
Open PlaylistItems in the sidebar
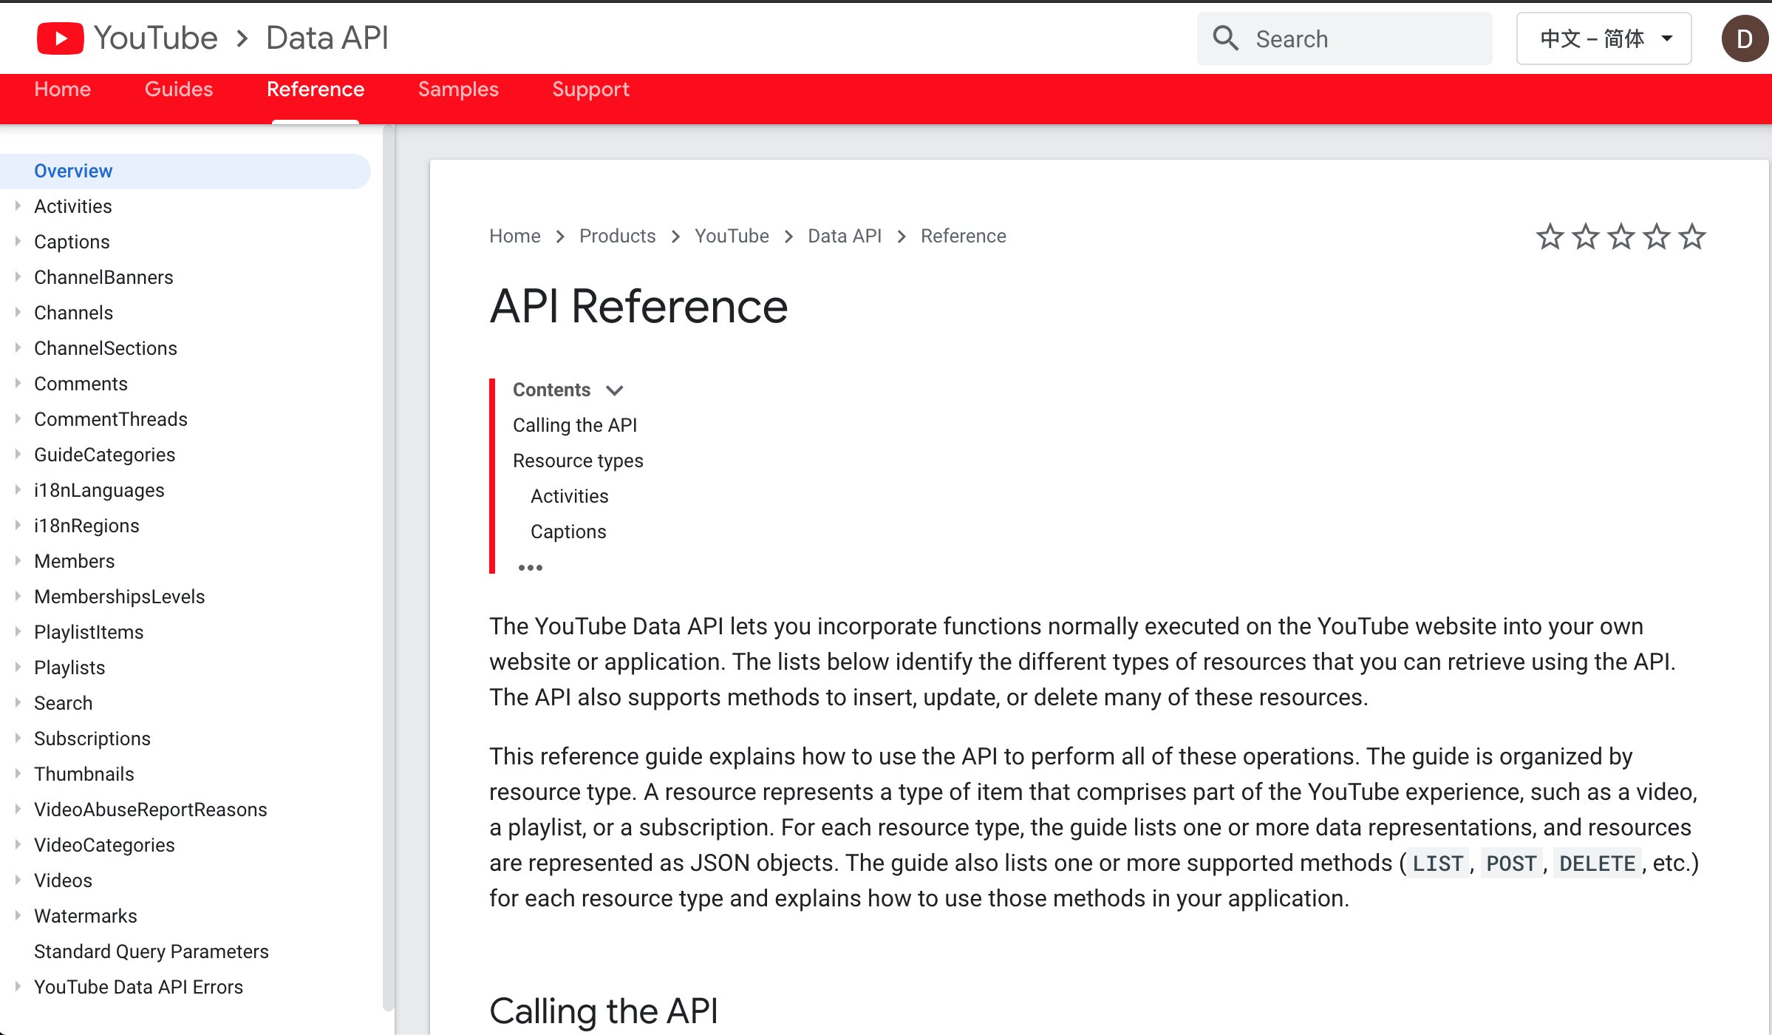coord(89,632)
